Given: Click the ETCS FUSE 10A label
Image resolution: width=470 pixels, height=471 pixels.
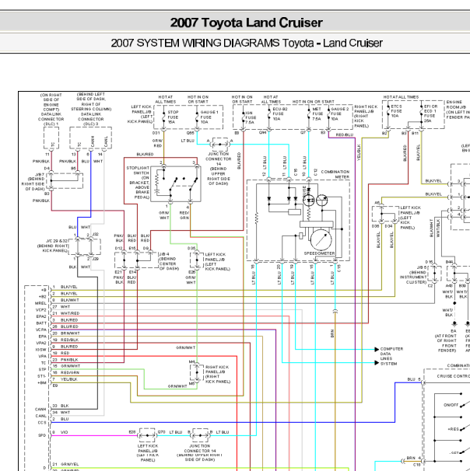Looking at the screenshot, I should tap(396, 111).
